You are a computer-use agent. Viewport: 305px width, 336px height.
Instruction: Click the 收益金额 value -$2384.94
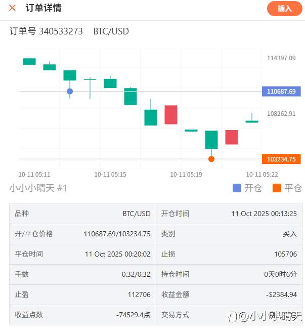tap(281, 295)
